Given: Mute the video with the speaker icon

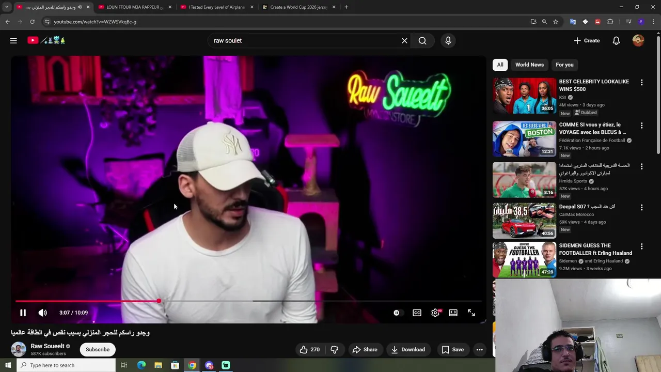Looking at the screenshot, I should click(x=43, y=313).
